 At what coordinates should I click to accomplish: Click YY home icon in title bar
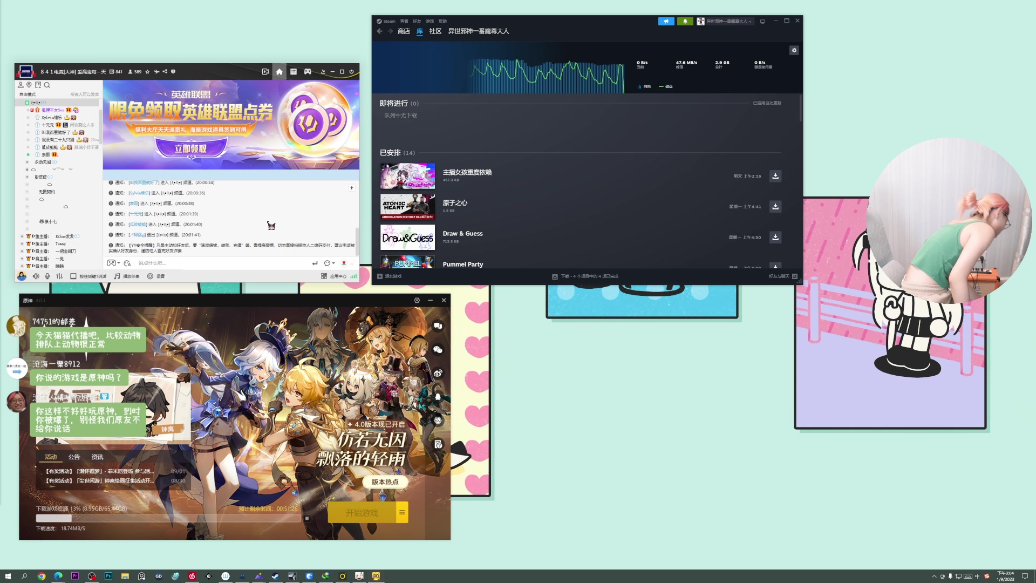(280, 71)
